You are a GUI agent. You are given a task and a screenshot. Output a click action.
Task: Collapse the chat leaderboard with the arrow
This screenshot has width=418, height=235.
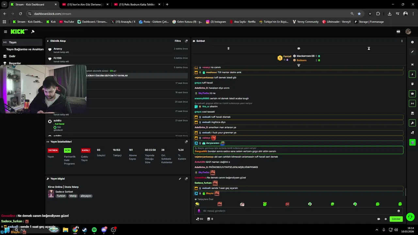coord(298,65)
